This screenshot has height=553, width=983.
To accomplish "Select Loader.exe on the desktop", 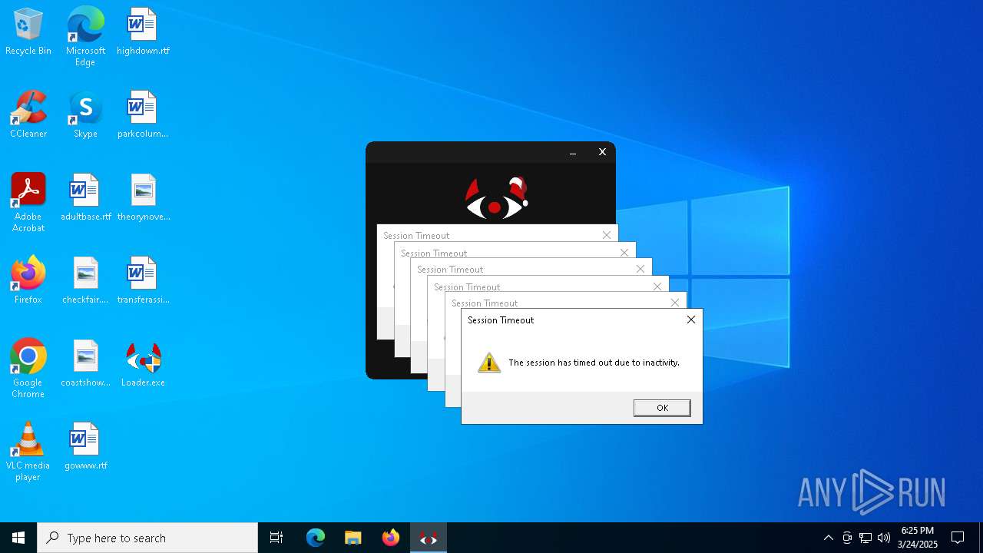I will [x=143, y=364].
